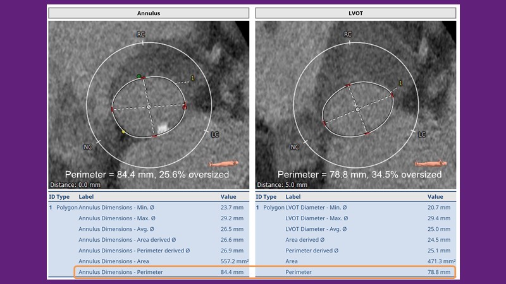Select the yellow control point on annulus contour
Viewport: 506px width, 284px height.
pos(123,131)
